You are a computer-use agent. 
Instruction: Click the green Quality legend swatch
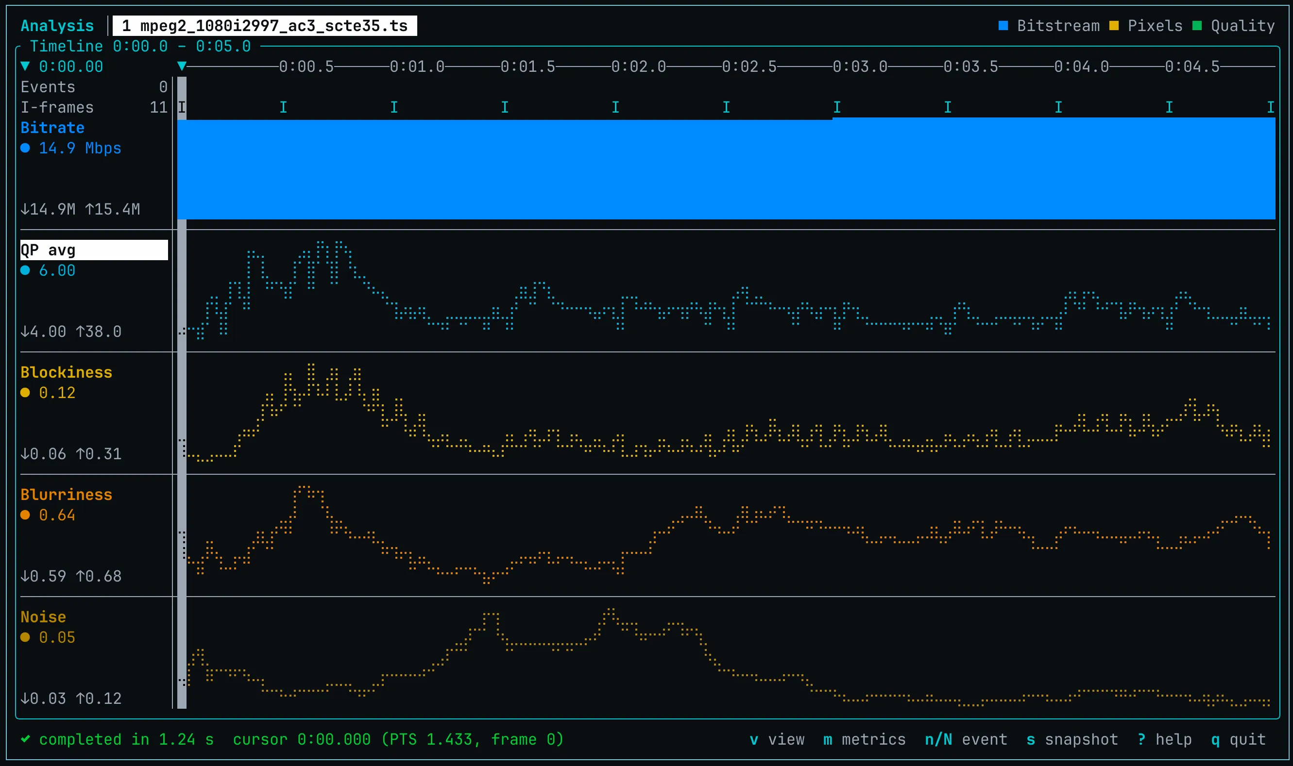click(x=1197, y=26)
